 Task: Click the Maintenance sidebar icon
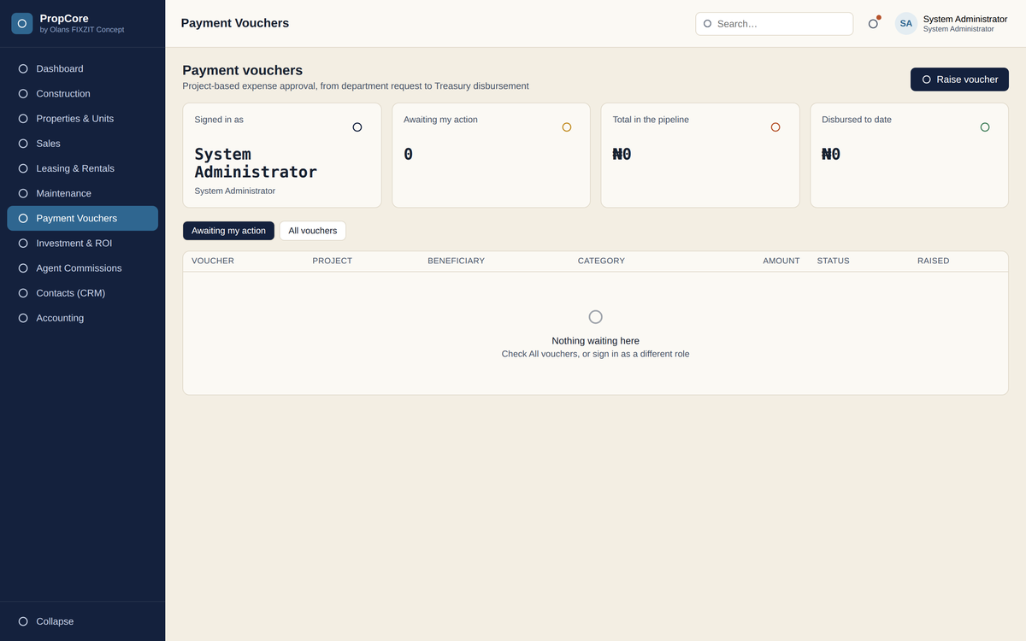pyautogui.click(x=23, y=193)
